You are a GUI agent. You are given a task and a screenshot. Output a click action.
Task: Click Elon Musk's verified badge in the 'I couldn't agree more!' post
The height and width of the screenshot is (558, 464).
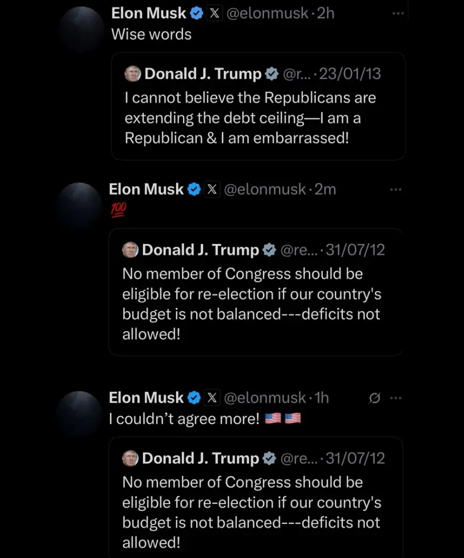195,398
